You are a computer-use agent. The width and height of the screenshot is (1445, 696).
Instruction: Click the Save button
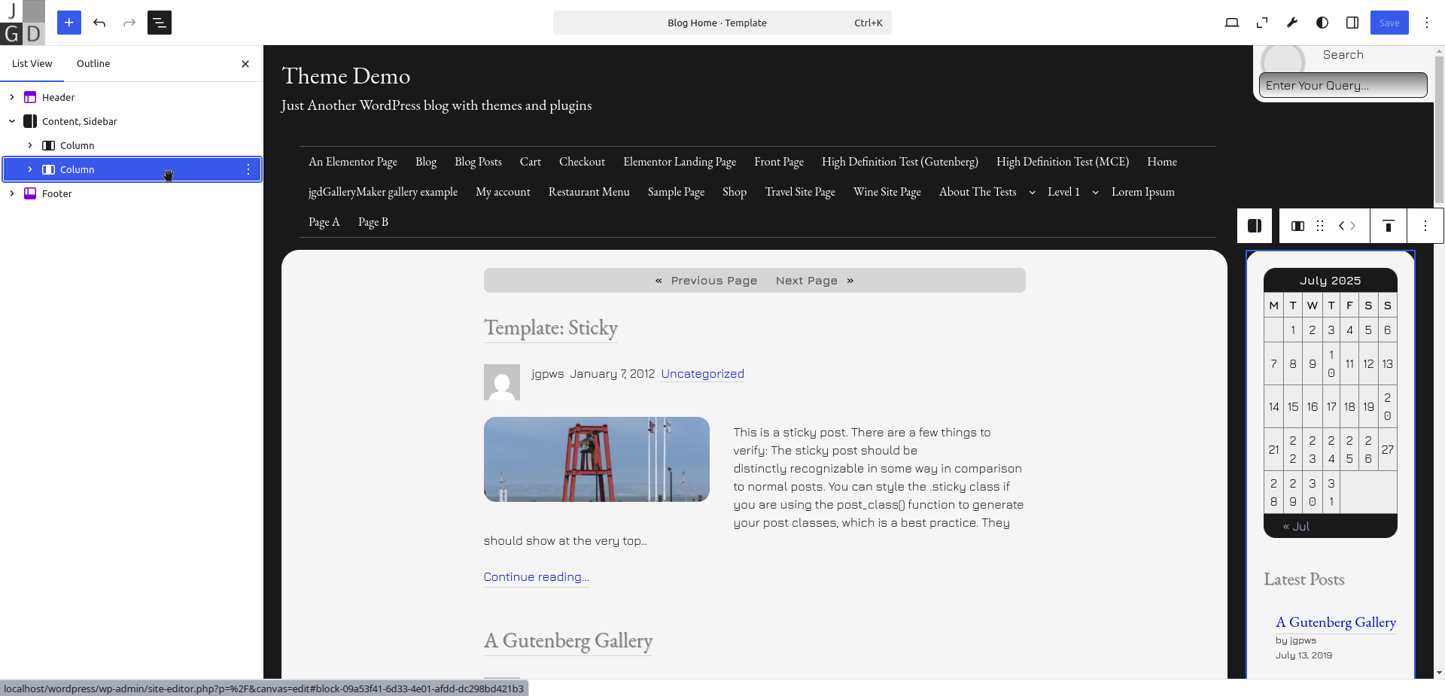1389,23
